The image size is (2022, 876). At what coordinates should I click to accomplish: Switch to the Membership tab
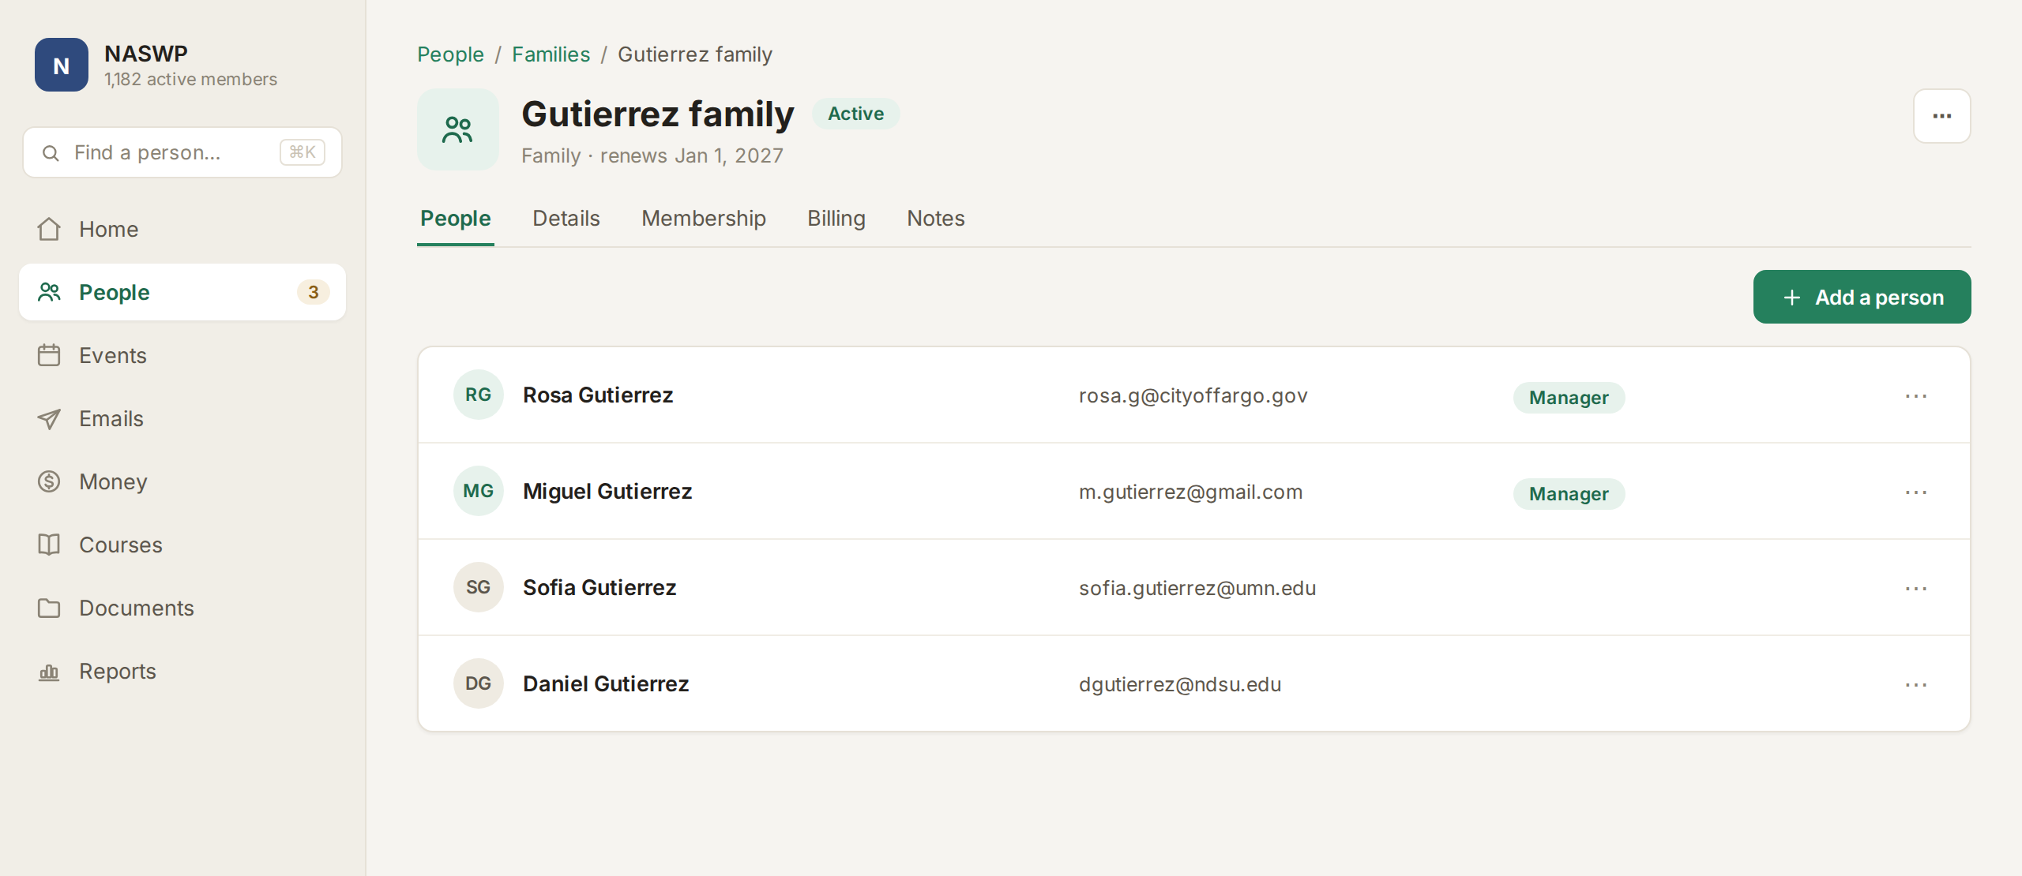[x=704, y=219]
